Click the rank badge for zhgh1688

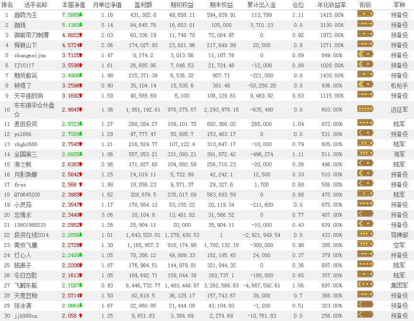[366, 143]
